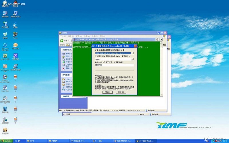Click Back arrow in SETUP window

62,40
